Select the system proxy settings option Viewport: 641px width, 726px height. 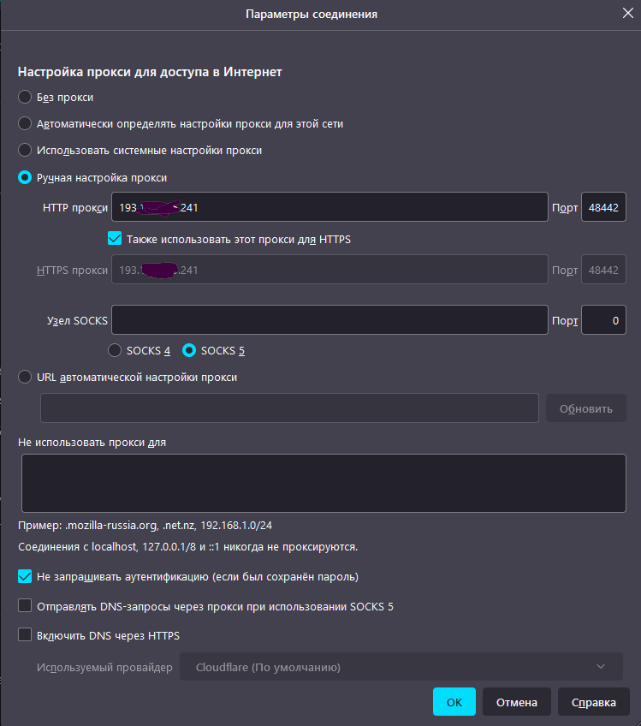[x=25, y=150]
